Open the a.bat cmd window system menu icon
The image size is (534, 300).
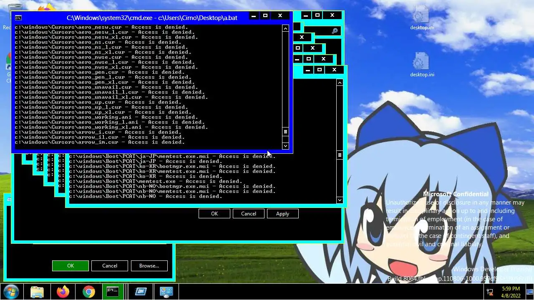(x=18, y=17)
